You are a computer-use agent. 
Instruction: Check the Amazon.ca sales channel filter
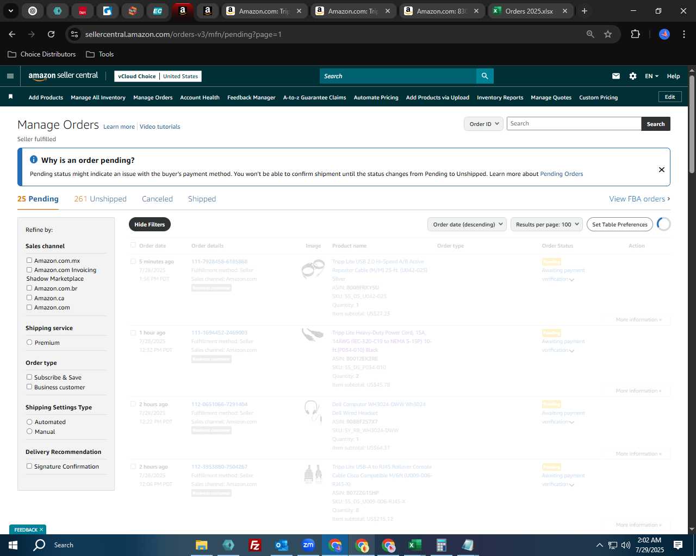pos(29,298)
